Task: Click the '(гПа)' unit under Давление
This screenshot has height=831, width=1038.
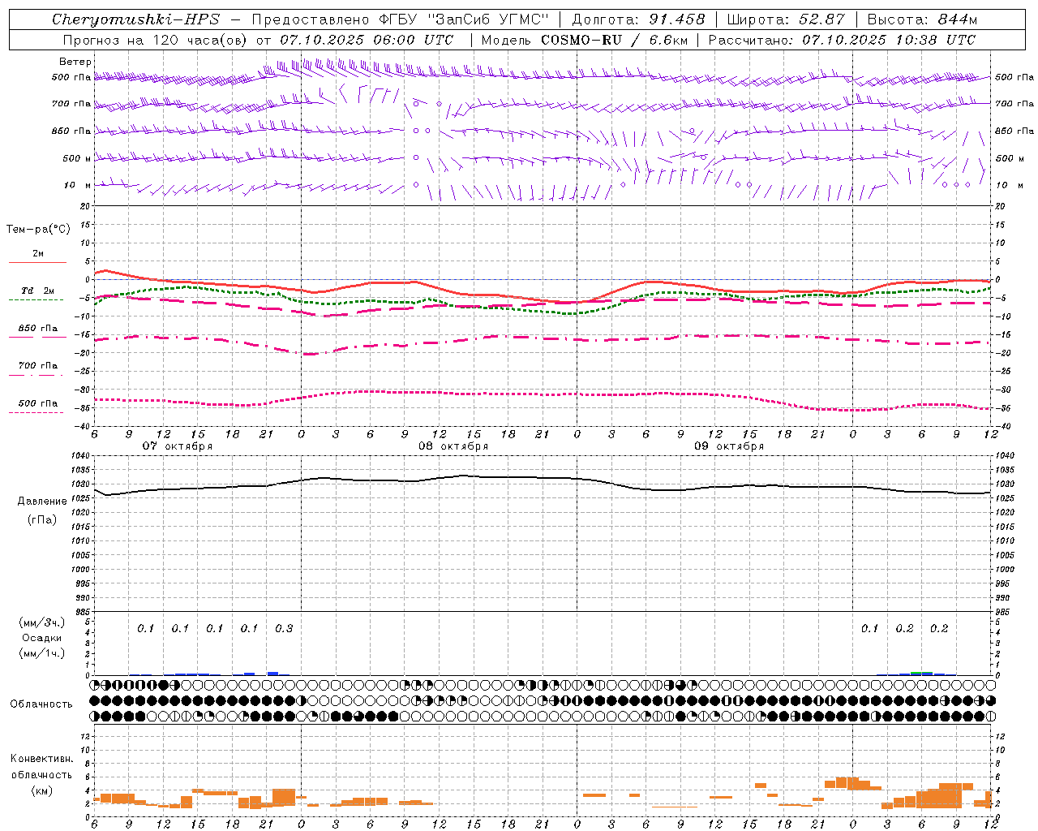Action: coord(42,519)
